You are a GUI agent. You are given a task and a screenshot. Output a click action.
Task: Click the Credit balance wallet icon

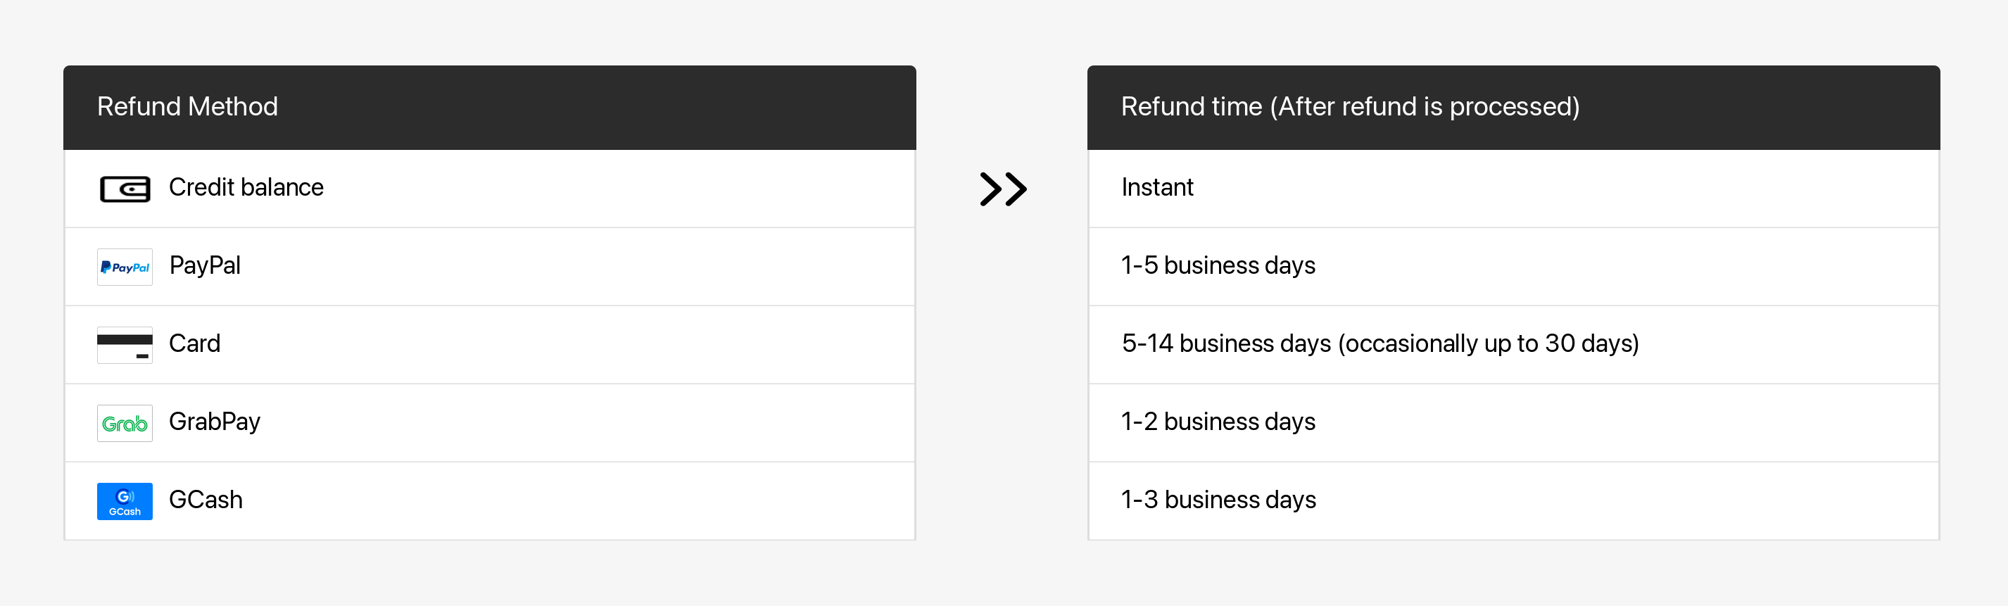click(125, 189)
